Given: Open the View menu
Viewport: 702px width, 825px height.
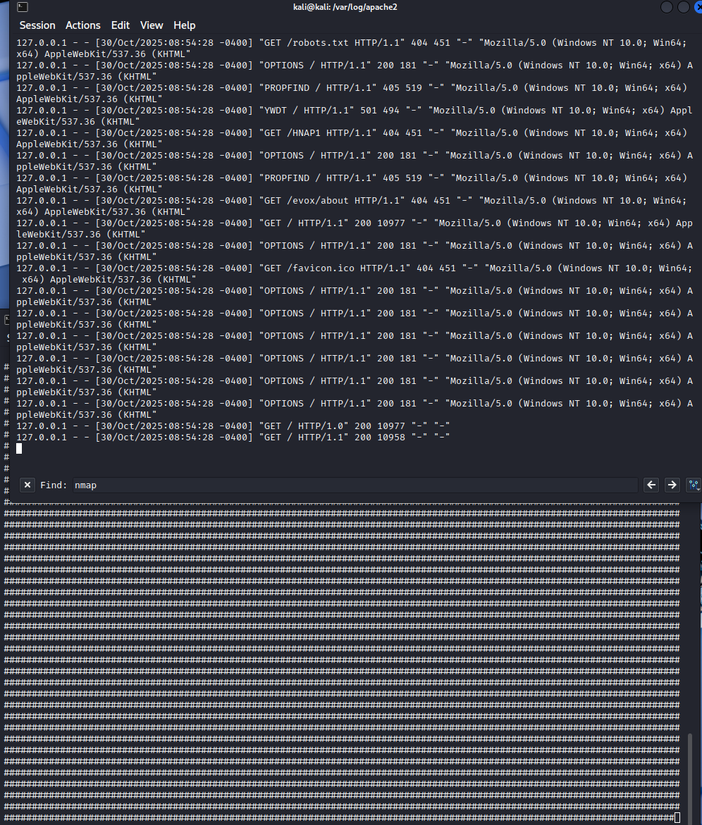Looking at the screenshot, I should [152, 25].
